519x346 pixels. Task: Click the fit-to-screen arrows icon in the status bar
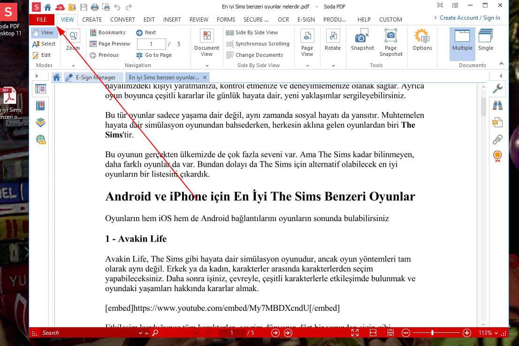(355, 333)
